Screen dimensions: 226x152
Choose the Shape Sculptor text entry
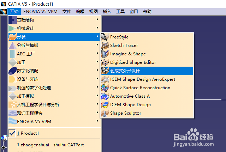(x=126, y=113)
